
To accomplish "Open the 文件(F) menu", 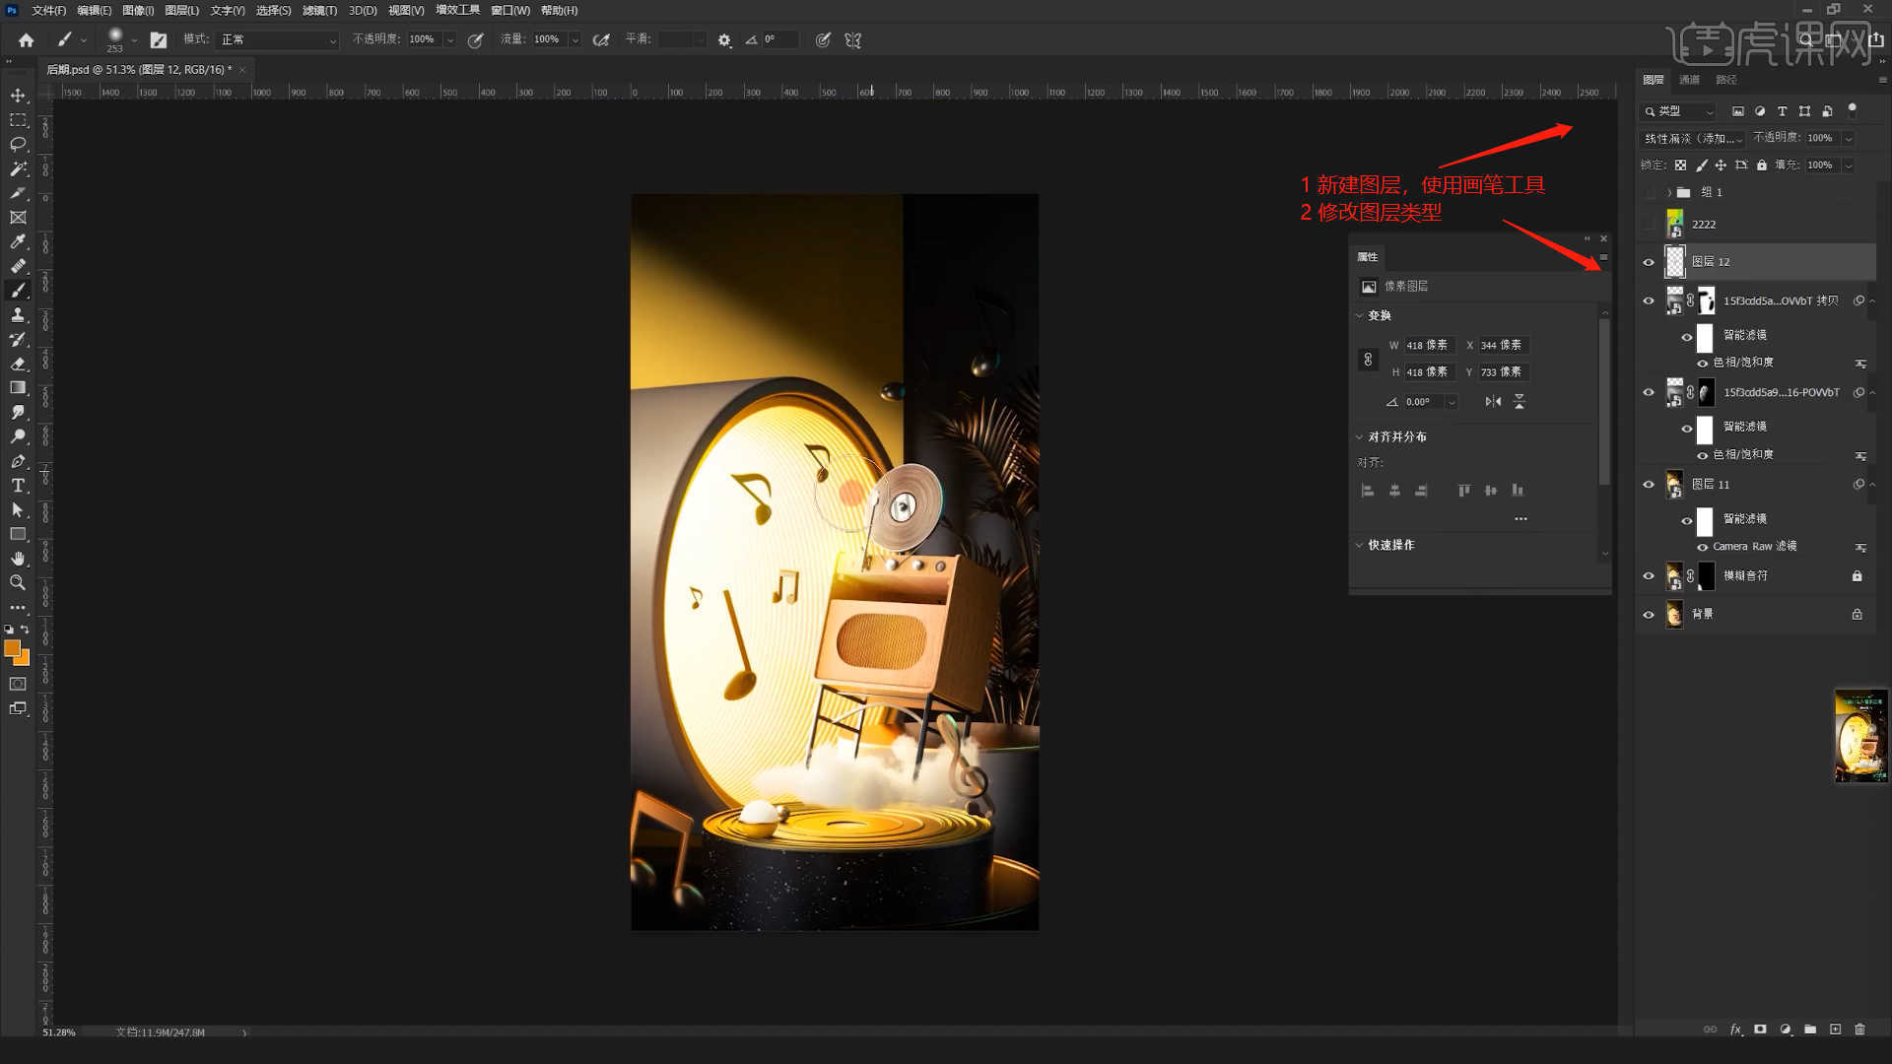I will pos(48,10).
